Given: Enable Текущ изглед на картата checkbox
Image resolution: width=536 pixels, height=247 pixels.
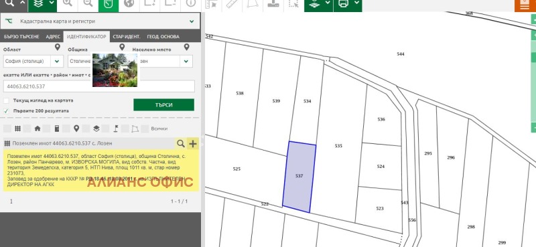Looking at the screenshot, I should [6, 101].
